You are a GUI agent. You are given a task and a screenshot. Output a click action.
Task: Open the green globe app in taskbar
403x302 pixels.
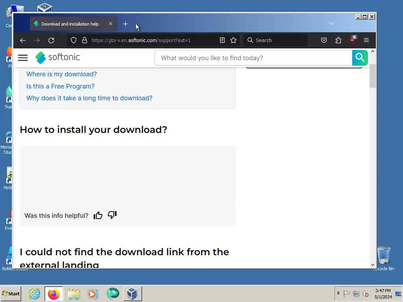pos(113,293)
